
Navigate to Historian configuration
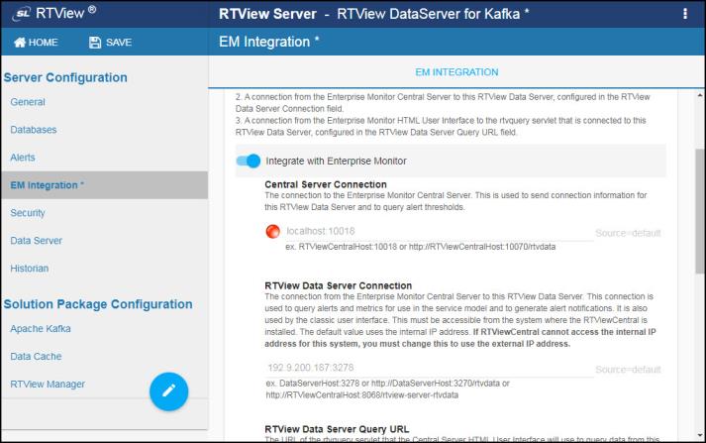(x=30, y=269)
